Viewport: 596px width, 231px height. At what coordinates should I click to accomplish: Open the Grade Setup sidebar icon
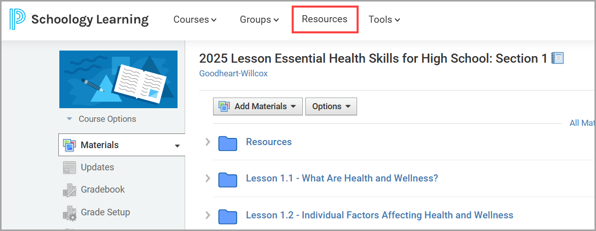click(69, 213)
